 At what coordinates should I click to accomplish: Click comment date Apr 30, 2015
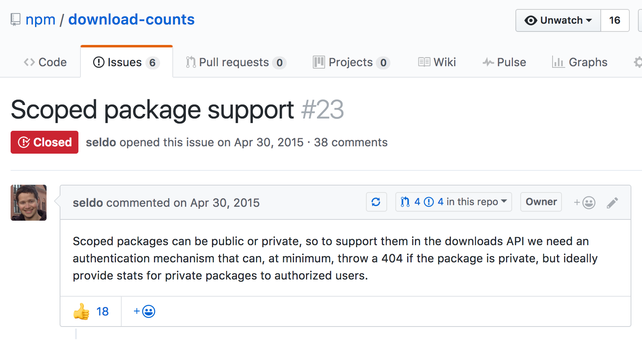[x=225, y=203]
